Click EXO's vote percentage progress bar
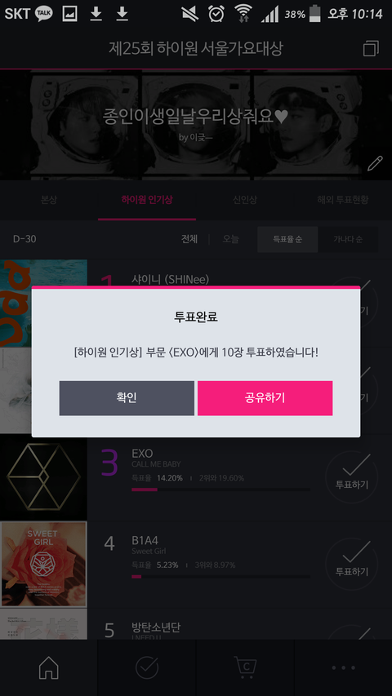The width and height of the screenshot is (392, 696). click(220, 490)
